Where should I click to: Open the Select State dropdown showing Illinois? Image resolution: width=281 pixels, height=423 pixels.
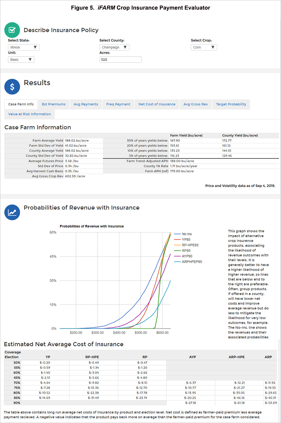[x=24, y=47]
